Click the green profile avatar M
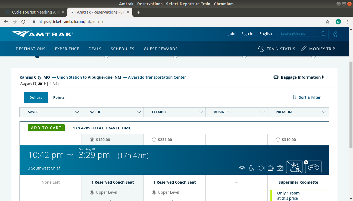 [x=338, y=22]
